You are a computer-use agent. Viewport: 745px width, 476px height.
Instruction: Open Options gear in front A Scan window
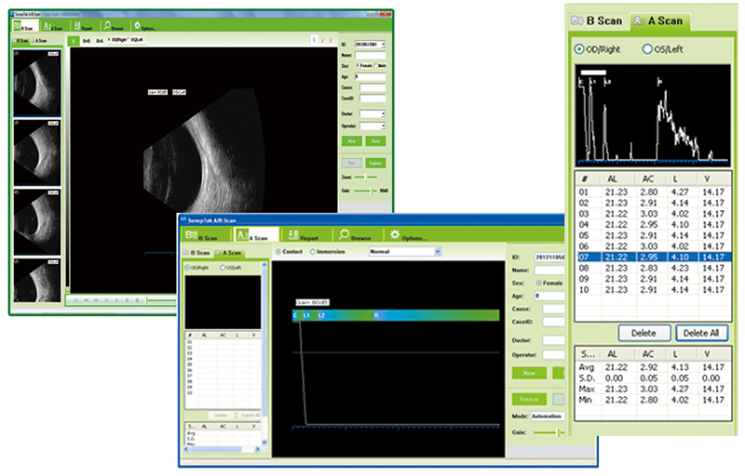(395, 234)
